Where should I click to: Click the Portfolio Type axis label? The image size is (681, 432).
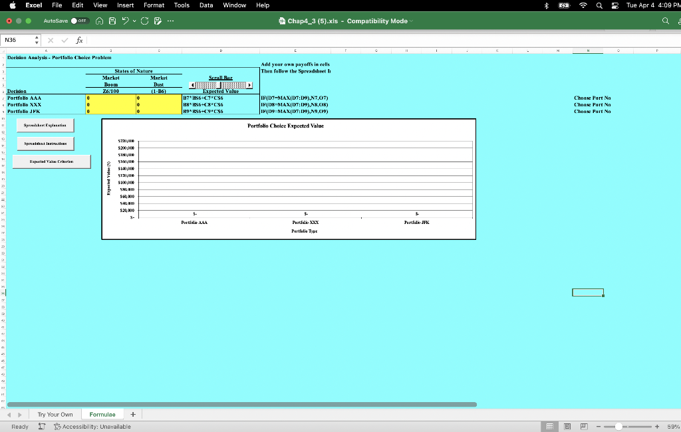(305, 231)
